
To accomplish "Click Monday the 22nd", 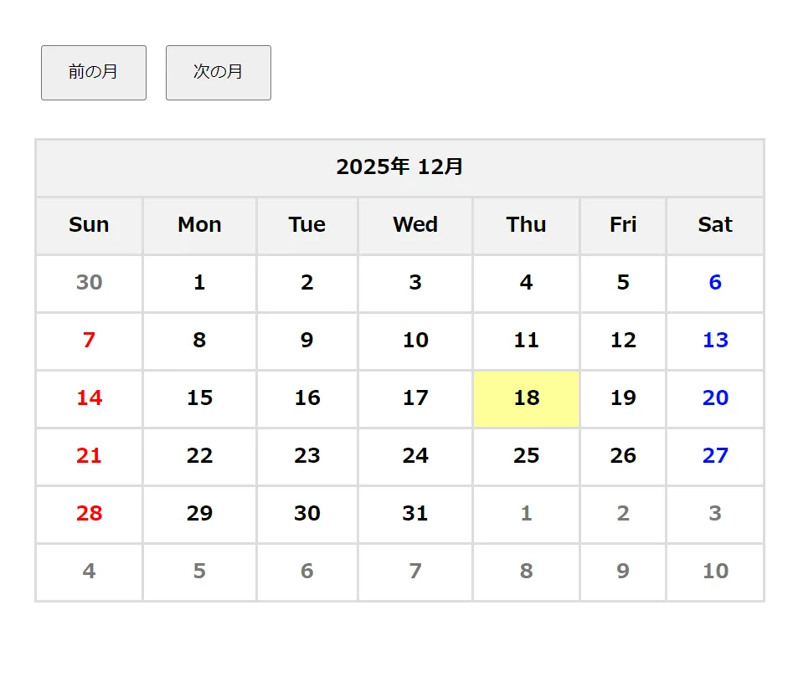I will 199,456.
